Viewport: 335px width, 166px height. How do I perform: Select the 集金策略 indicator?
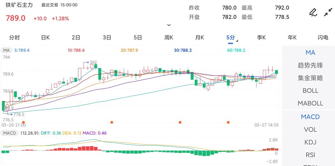point(310,78)
